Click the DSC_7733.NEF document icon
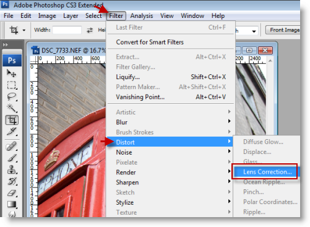This screenshot has height=227, width=310. (35, 50)
